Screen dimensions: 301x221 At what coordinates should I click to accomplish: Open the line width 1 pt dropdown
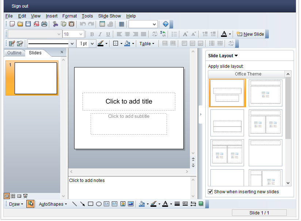coord(92,44)
